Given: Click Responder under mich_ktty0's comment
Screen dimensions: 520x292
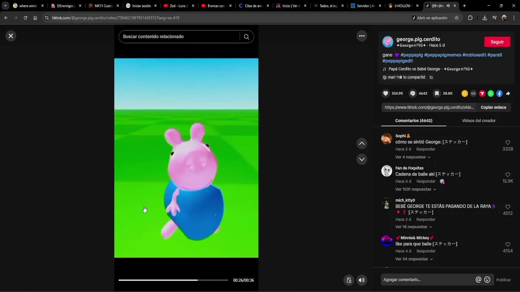Looking at the screenshot, I should click(426, 219).
